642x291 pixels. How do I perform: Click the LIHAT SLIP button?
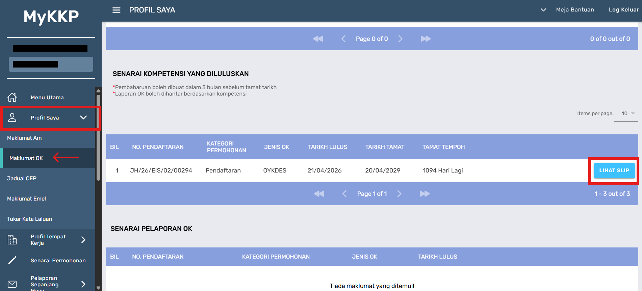(x=614, y=170)
